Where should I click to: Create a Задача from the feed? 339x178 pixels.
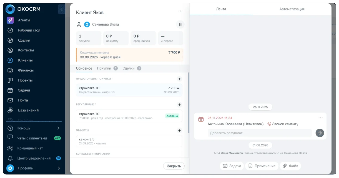(232, 166)
